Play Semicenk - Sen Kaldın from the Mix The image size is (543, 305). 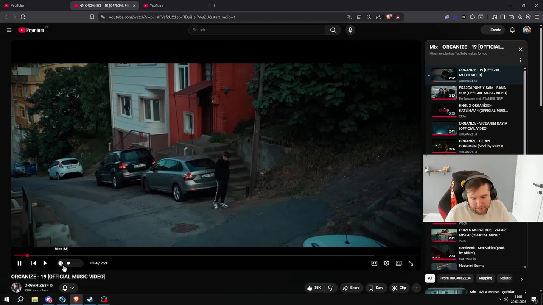pyautogui.click(x=475, y=253)
